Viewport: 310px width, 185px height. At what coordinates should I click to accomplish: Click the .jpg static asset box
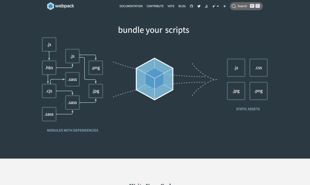point(236,91)
